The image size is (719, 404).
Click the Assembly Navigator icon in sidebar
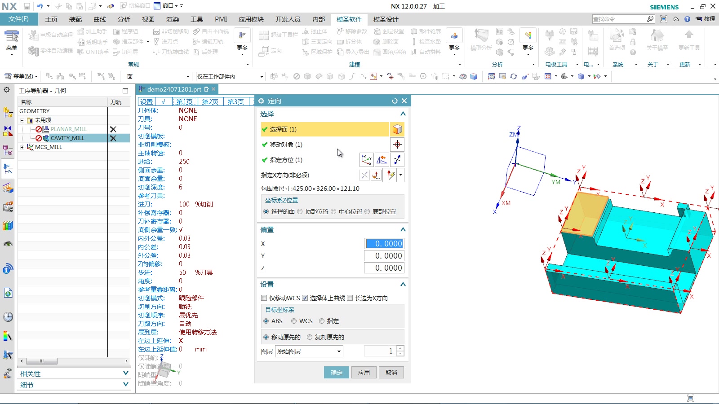(8, 112)
